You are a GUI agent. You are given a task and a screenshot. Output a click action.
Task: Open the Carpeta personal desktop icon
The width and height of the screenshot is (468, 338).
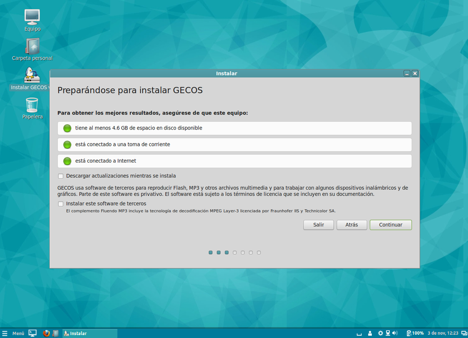pyautogui.click(x=32, y=48)
